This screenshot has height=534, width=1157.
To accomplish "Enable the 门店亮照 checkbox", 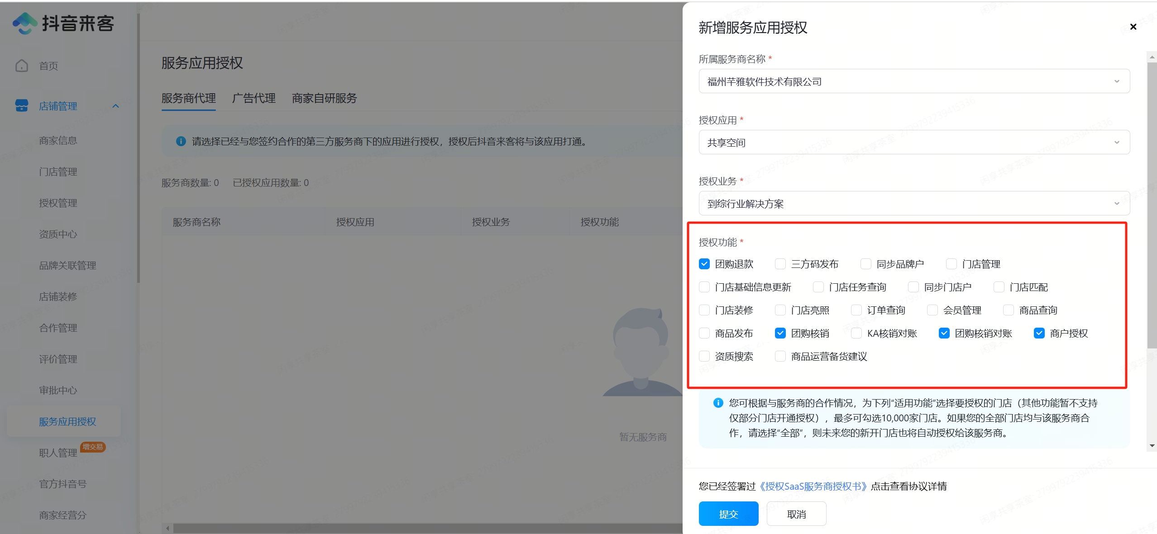I will pyautogui.click(x=780, y=310).
